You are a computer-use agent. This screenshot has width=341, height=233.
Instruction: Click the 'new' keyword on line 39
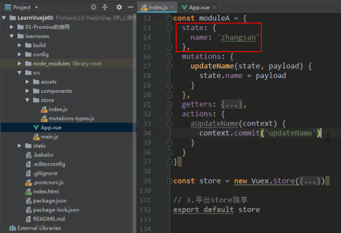[x=240, y=181]
